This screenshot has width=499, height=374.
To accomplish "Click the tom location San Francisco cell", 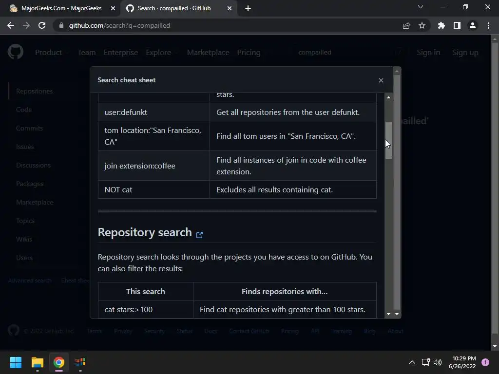I will tap(154, 136).
